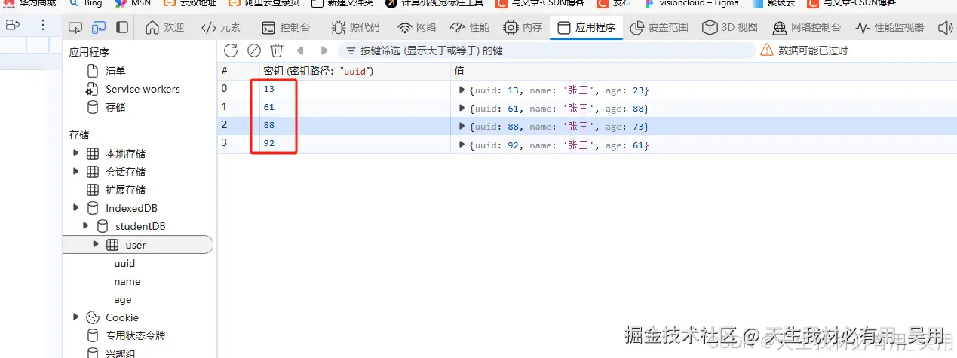The width and height of the screenshot is (957, 358).
Task: Click the Cookie icon
Action: pyautogui.click(x=93, y=317)
